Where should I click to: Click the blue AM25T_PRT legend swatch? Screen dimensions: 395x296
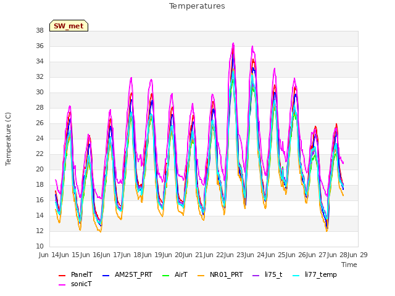(106, 276)
